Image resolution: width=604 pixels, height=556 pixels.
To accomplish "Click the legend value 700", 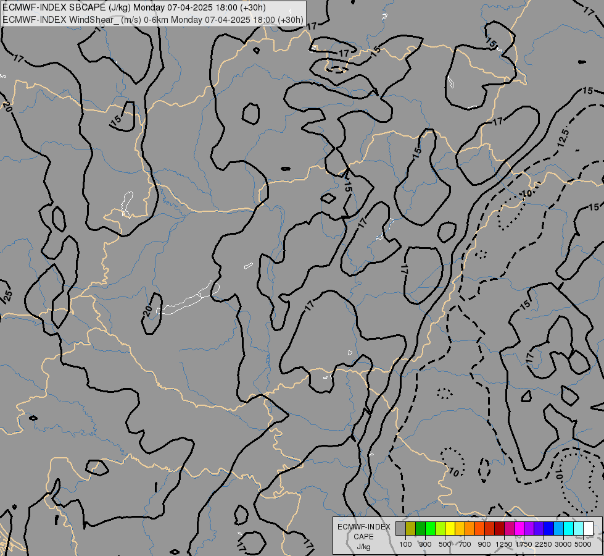I will tap(465, 544).
